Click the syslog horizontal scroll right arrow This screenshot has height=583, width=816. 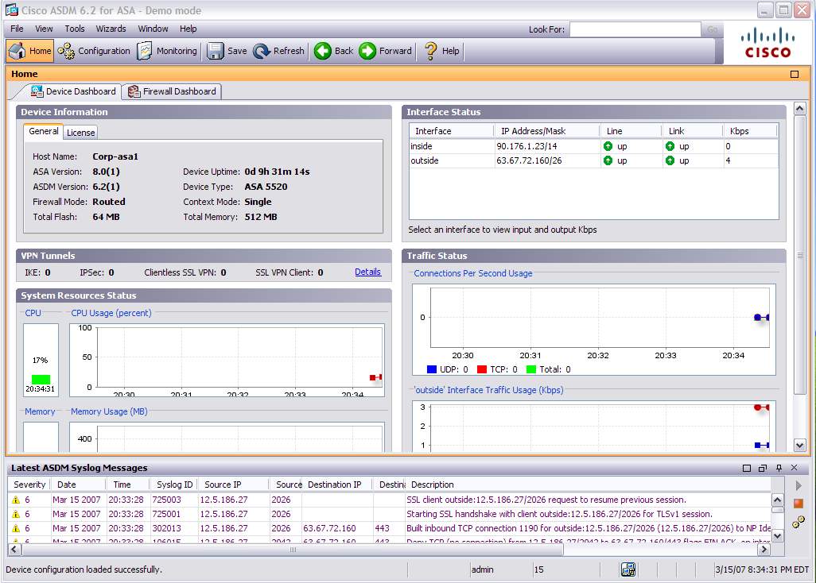[x=764, y=549]
